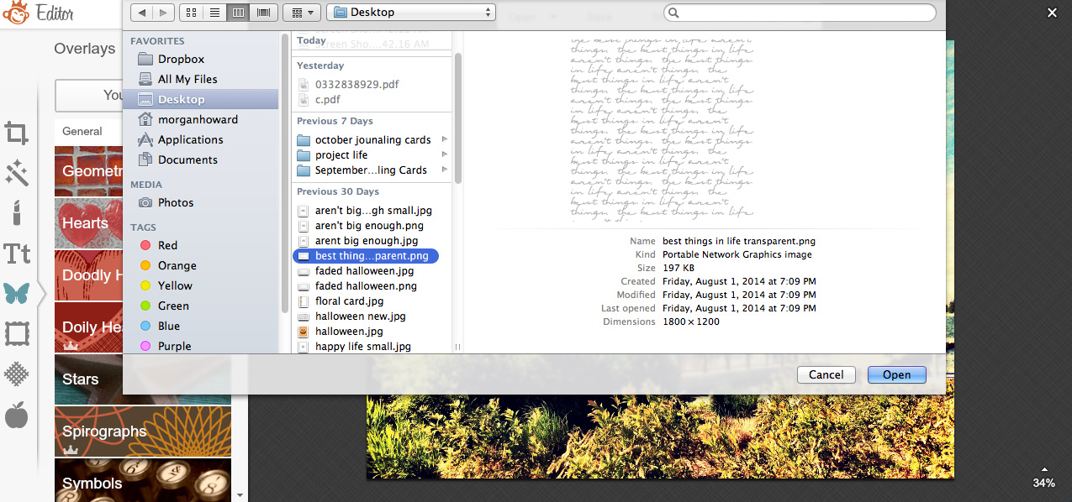Open the Desktop location pop-up menu

pyautogui.click(x=411, y=13)
